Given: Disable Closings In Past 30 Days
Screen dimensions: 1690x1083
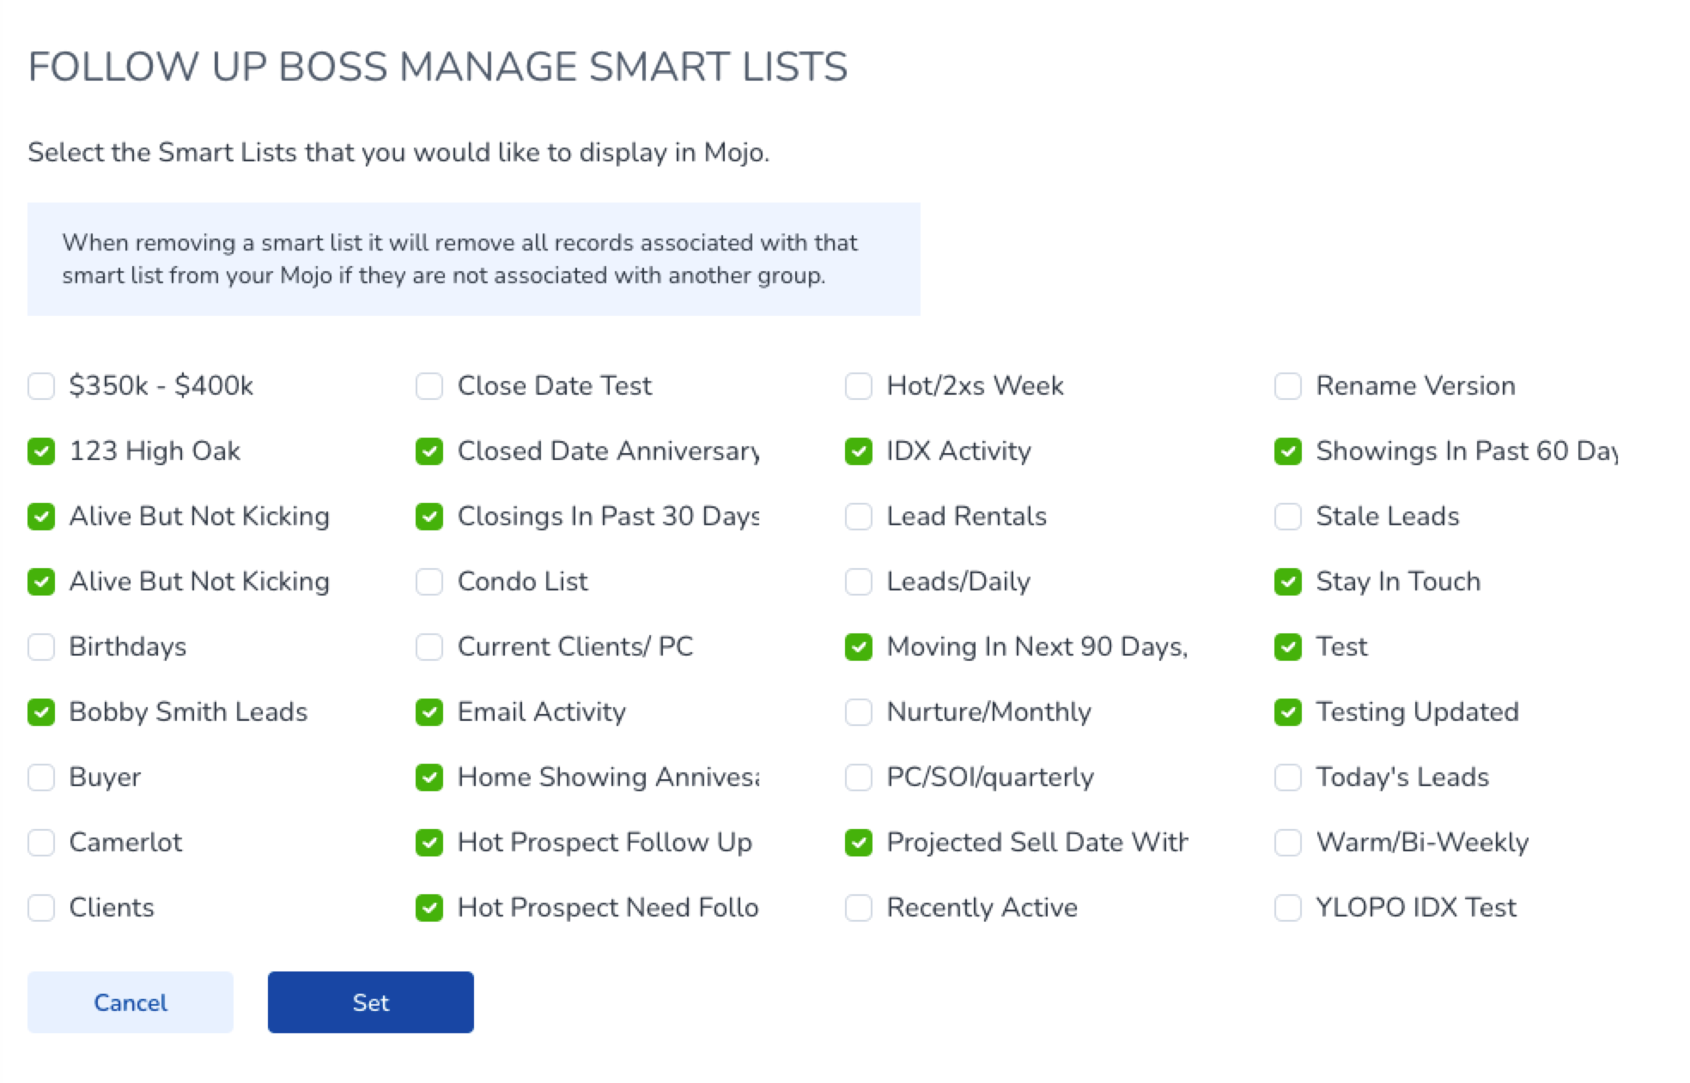Looking at the screenshot, I should tap(429, 517).
